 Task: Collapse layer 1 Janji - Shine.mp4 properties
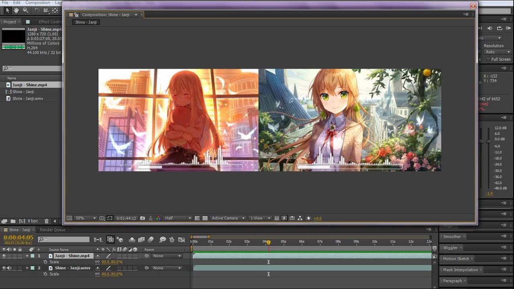(x=27, y=256)
